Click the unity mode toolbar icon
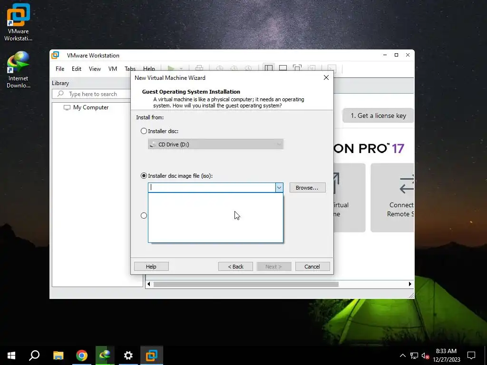 312,68
